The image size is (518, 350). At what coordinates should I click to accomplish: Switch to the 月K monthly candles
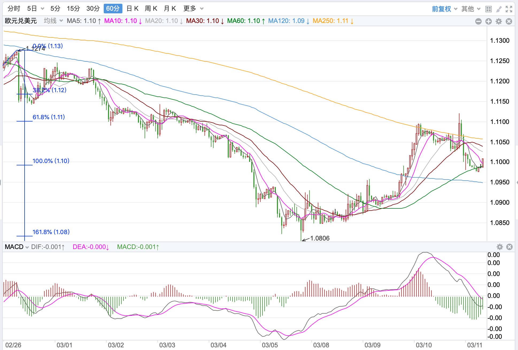point(170,9)
